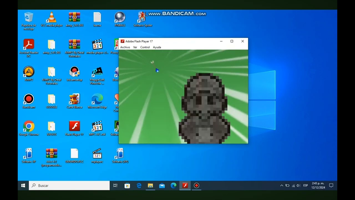Open the clock showing 2:43 p. m.
Image resolution: width=355 pixels, height=200 pixels.
(318, 186)
